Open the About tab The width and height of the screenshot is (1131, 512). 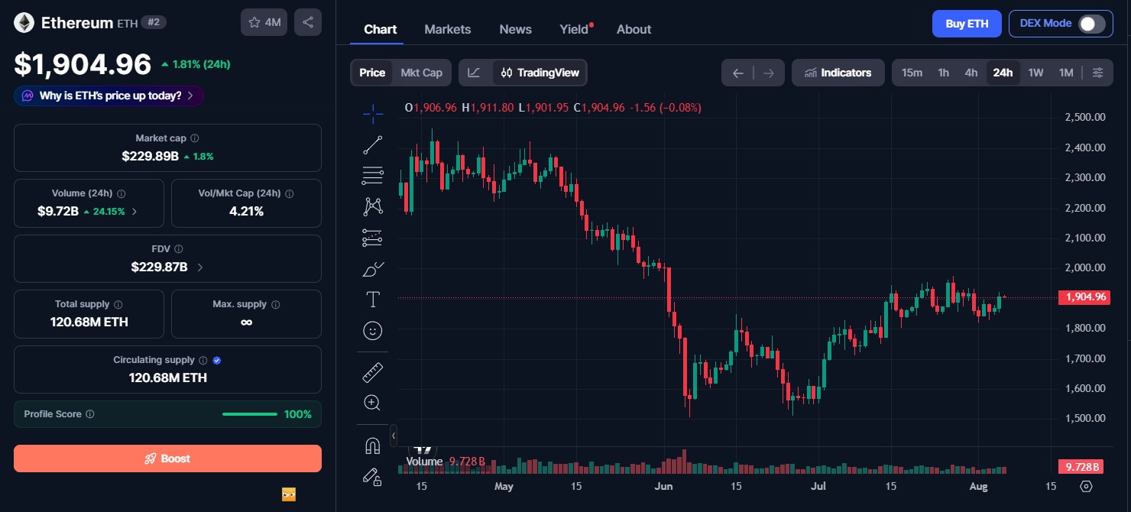[x=634, y=29]
